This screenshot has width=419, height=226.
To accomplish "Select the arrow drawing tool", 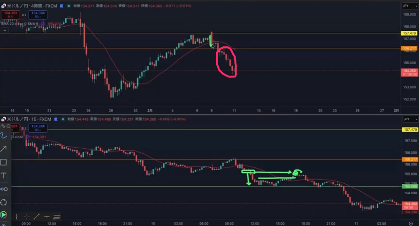I will (4, 149).
